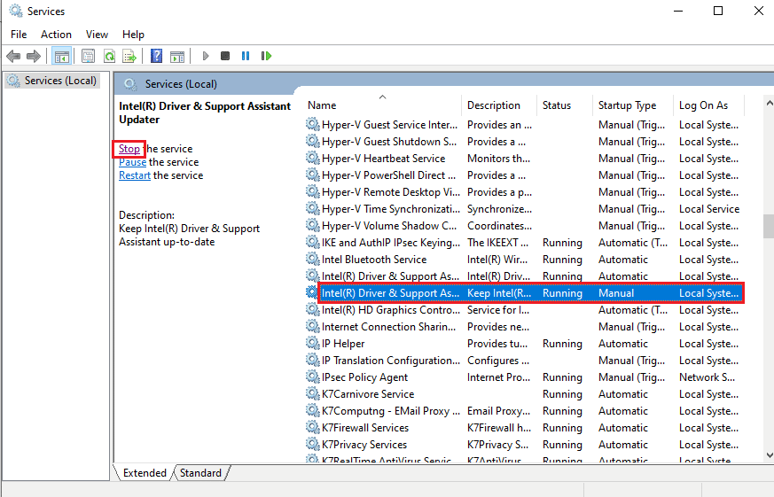Screen dimensions: 774x497
Task: Click the Stop Service square icon
Action: tap(225, 56)
